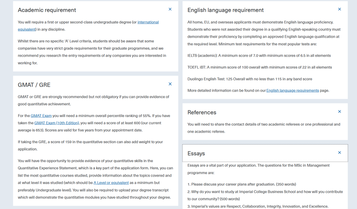The image size is (357, 209).
Task: Toggle the References accordion heading
Action: [x=202, y=112]
